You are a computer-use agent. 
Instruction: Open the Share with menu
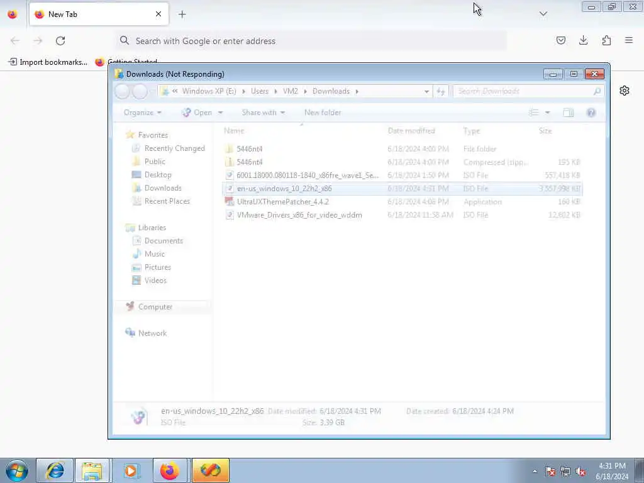pos(263,113)
